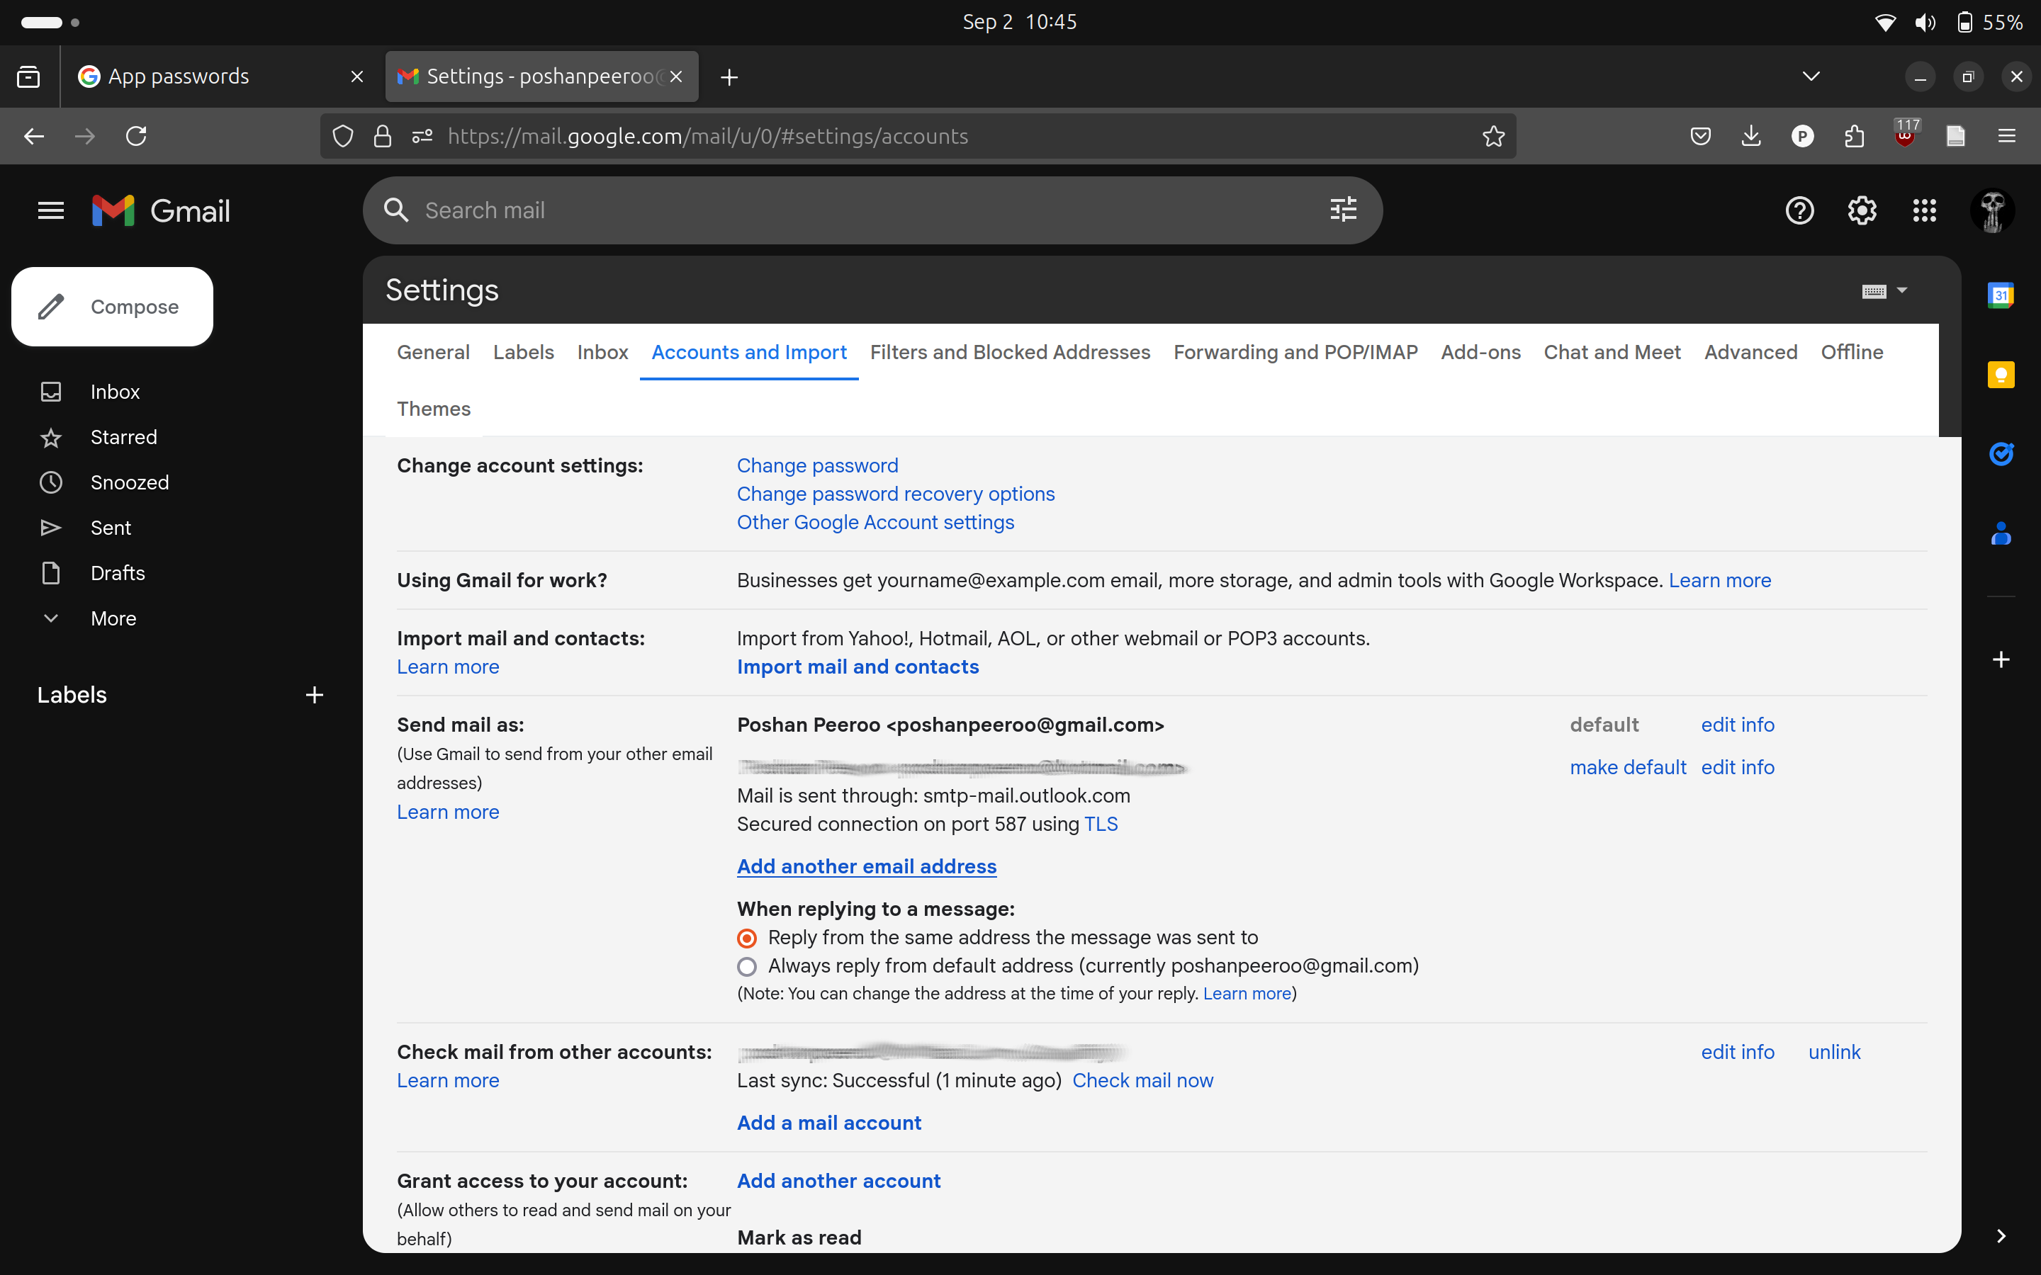Show search options filter icon
The height and width of the screenshot is (1275, 2041).
pyautogui.click(x=1343, y=209)
